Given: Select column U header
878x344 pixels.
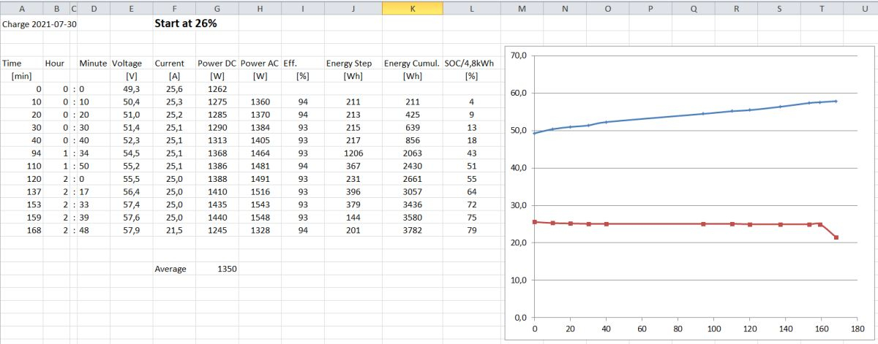Looking at the screenshot, I should click(x=864, y=9).
